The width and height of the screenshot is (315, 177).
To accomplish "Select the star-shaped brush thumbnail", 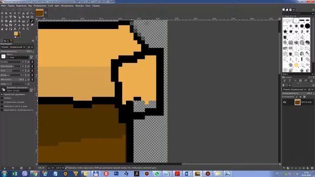I will (x=285, y=31).
